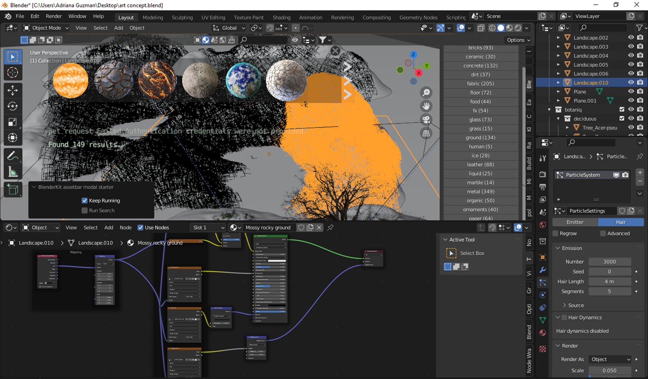This screenshot has height=379, width=648.
Task: Open the node editor Add menu
Action: pyautogui.click(x=109, y=228)
